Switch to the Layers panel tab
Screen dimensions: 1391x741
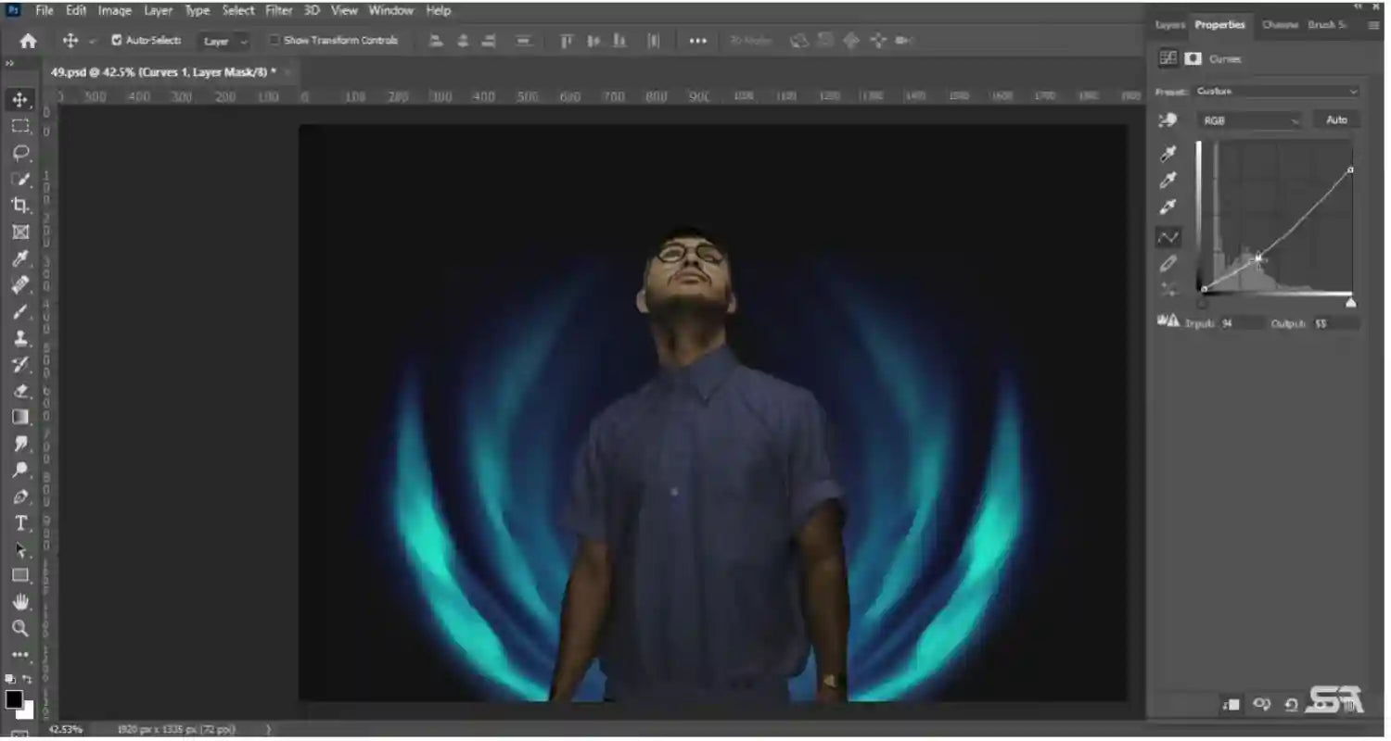(1170, 25)
